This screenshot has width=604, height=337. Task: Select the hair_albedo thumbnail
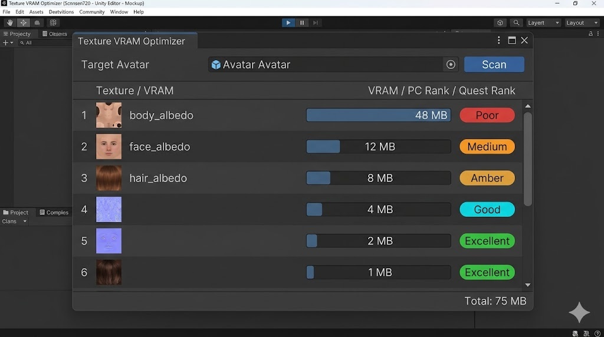point(109,178)
